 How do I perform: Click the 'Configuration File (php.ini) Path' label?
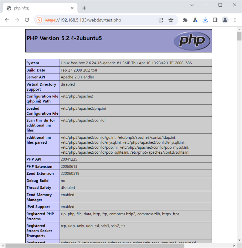pyautogui.click(x=42, y=99)
